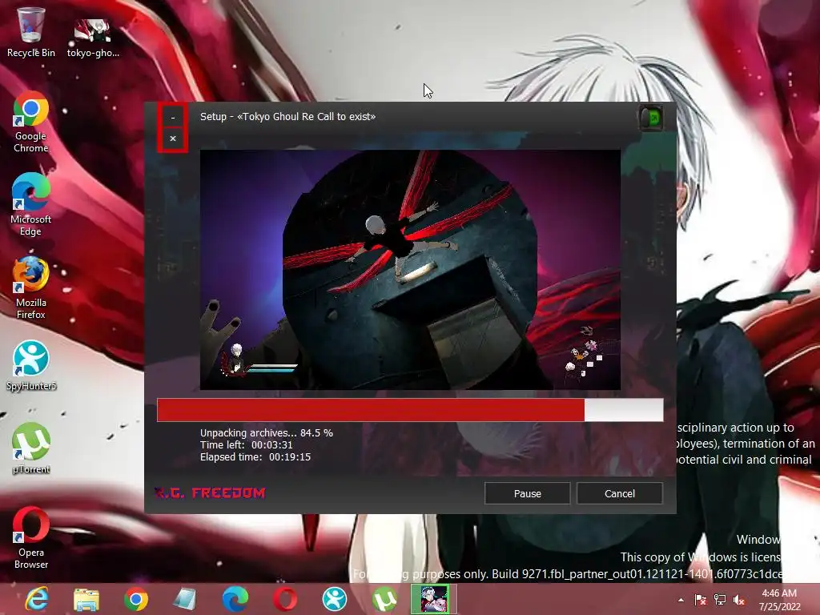820x615 pixels.
Task: Open µTorrent from the taskbar
Action: tap(384, 599)
